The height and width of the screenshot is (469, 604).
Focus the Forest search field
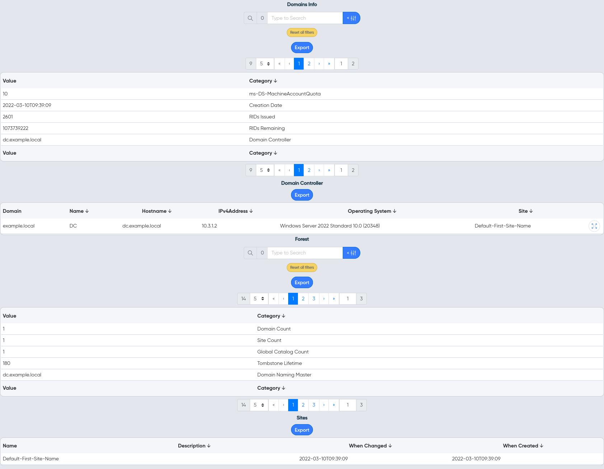(305, 253)
